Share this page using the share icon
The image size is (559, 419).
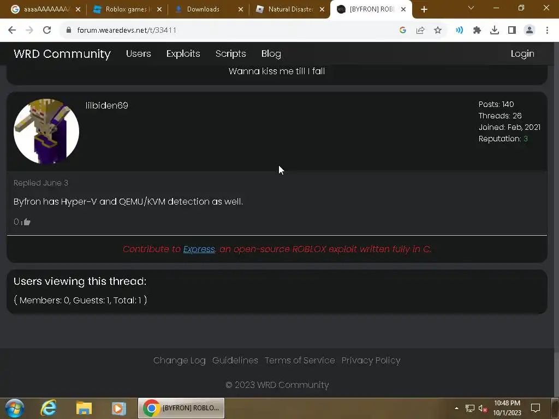coord(420,31)
